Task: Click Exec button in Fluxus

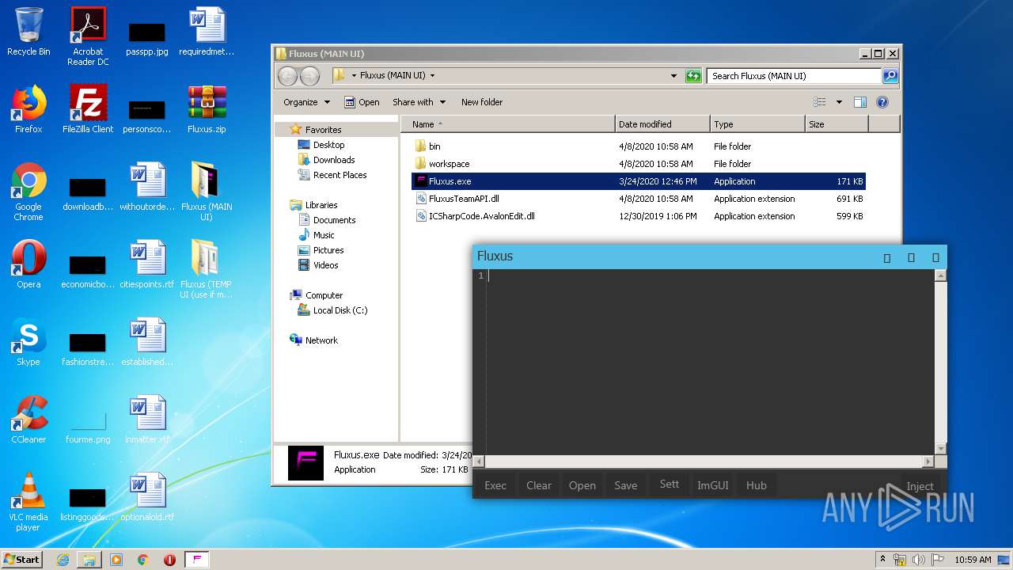Action: click(495, 485)
